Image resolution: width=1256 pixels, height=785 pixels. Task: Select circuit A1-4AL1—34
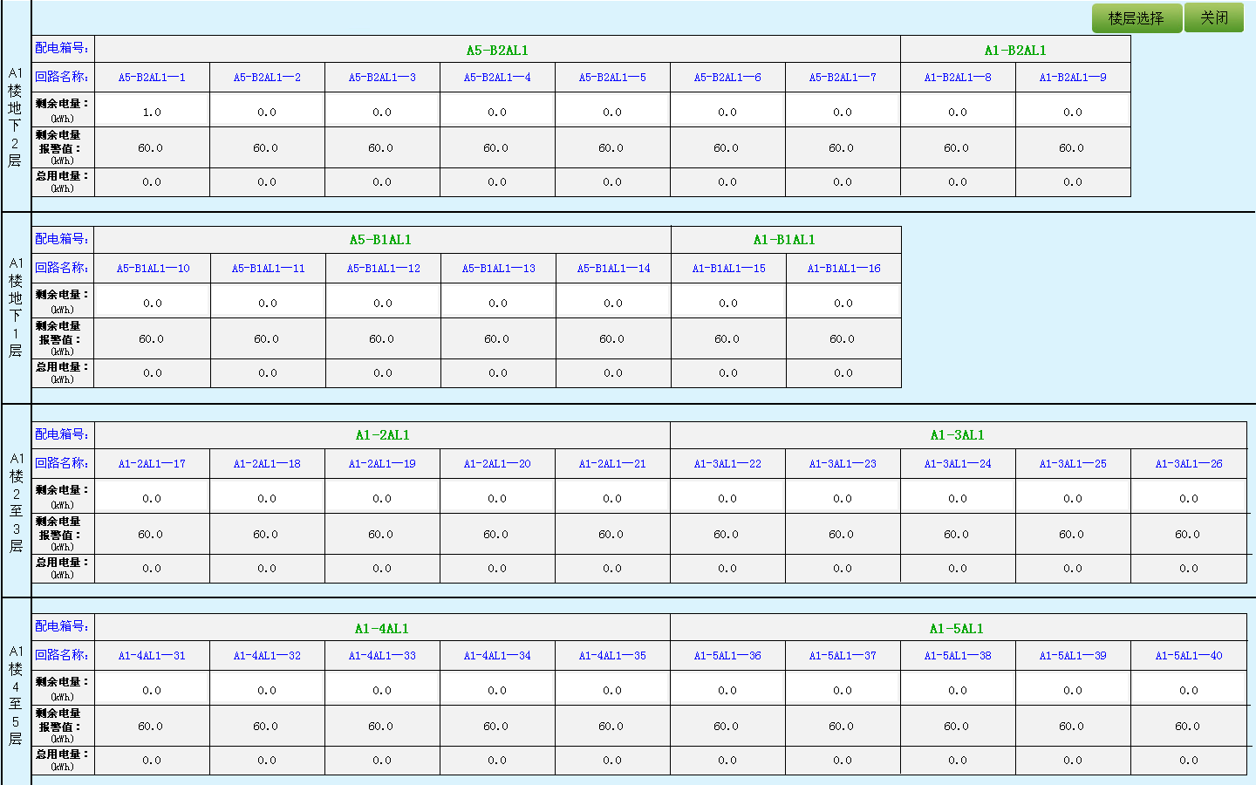tap(497, 656)
